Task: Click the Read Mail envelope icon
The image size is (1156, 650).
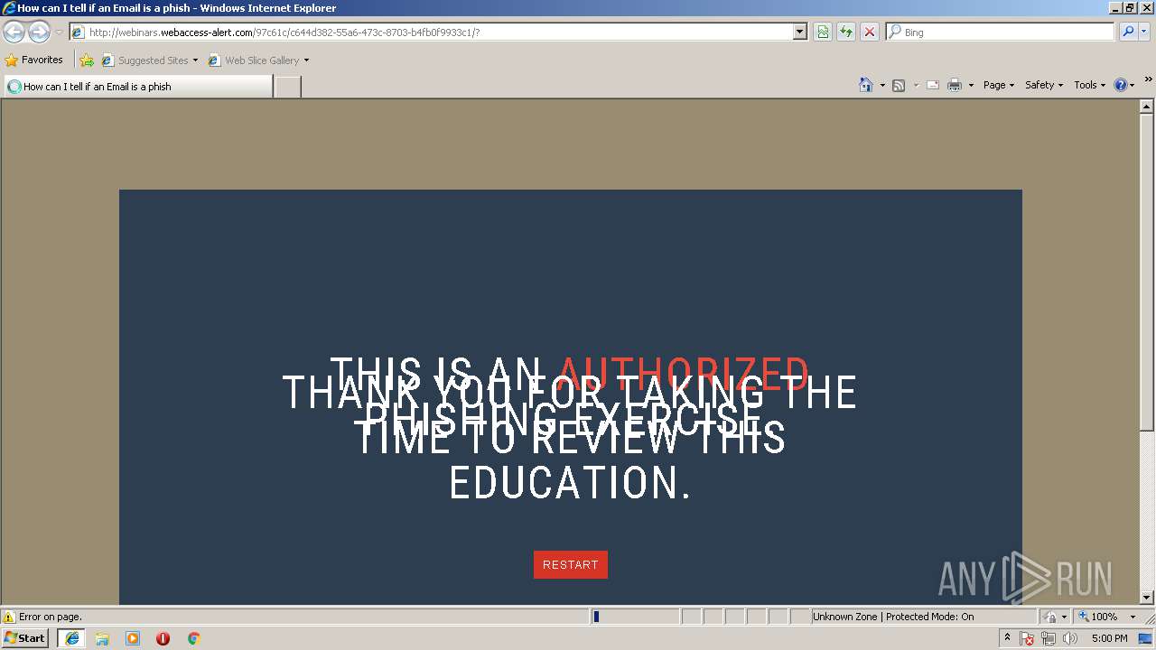Action: pos(933,85)
